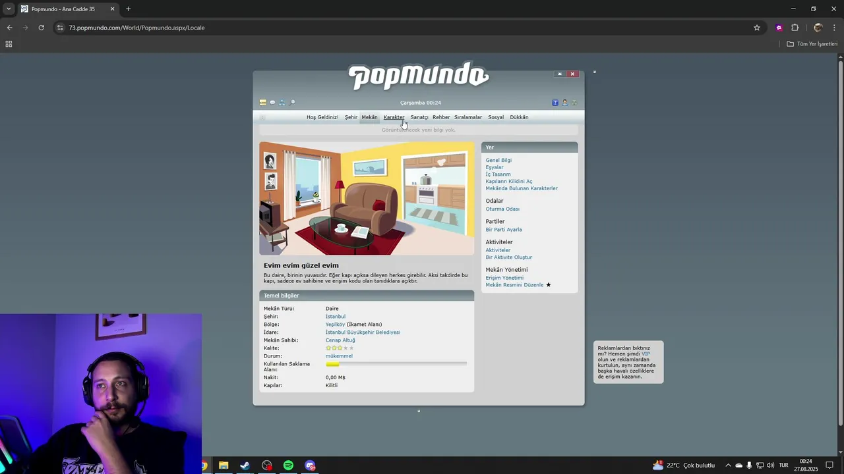Screen dimensions: 844x474
Task: Open OBS icon in taskbar
Action: [x=266, y=465]
